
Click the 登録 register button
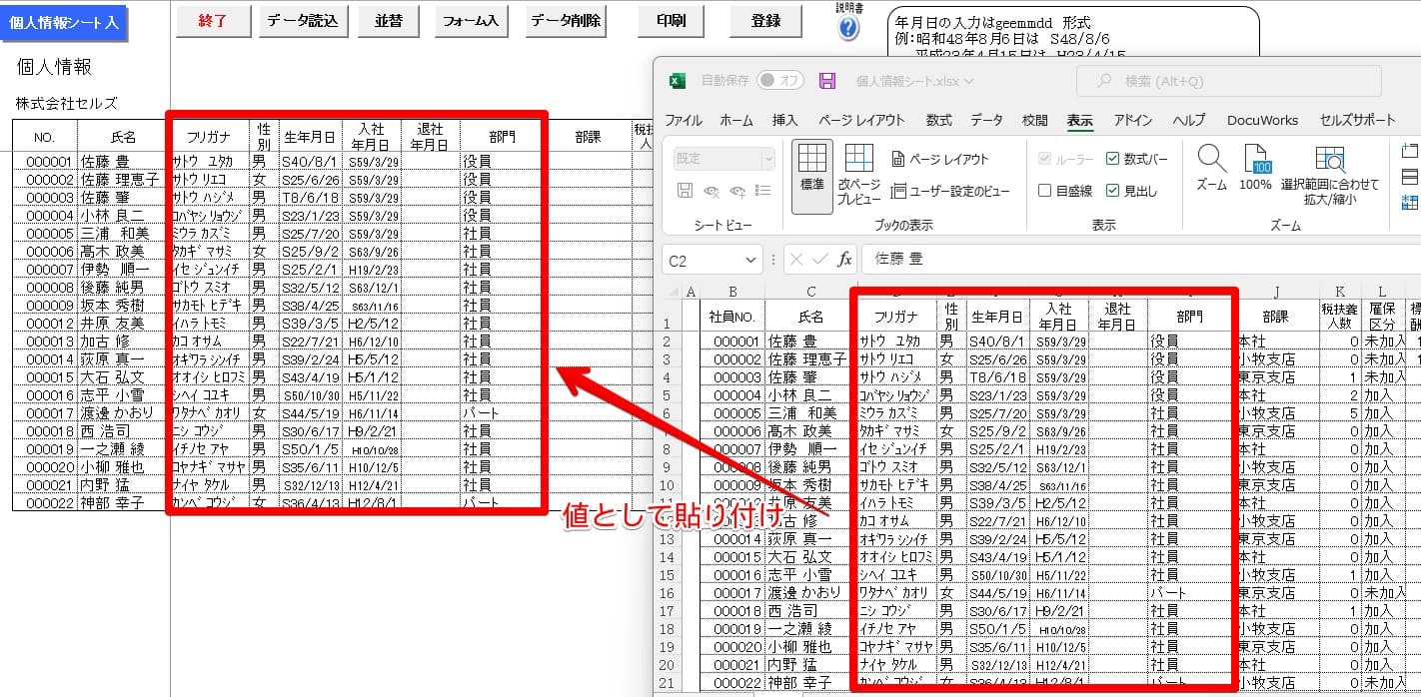[x=766, y=21]
